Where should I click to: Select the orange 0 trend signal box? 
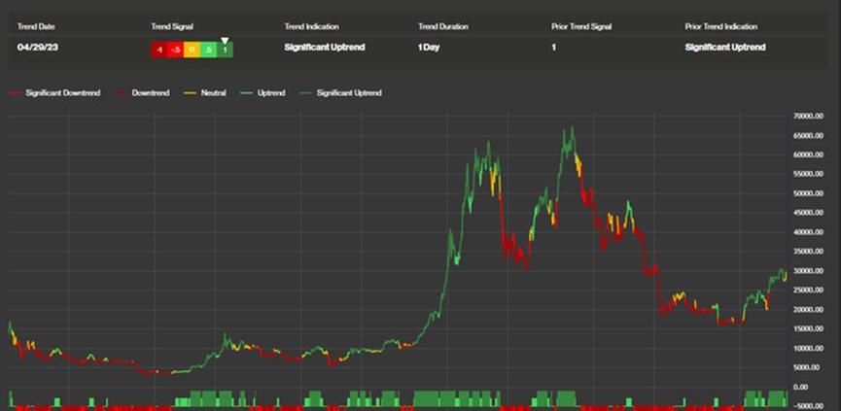click(192, 50)
